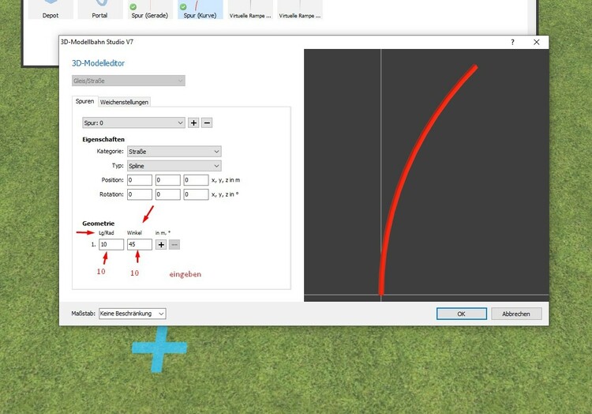The width and height of the screenshot is (592, 414).
Task: Click the Lg/Rad field containing 10
Action: [x=111, y=244]
